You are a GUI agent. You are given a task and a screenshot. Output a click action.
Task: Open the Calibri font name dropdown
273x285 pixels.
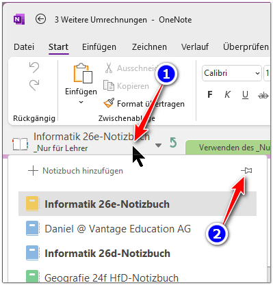pos(257,73)
